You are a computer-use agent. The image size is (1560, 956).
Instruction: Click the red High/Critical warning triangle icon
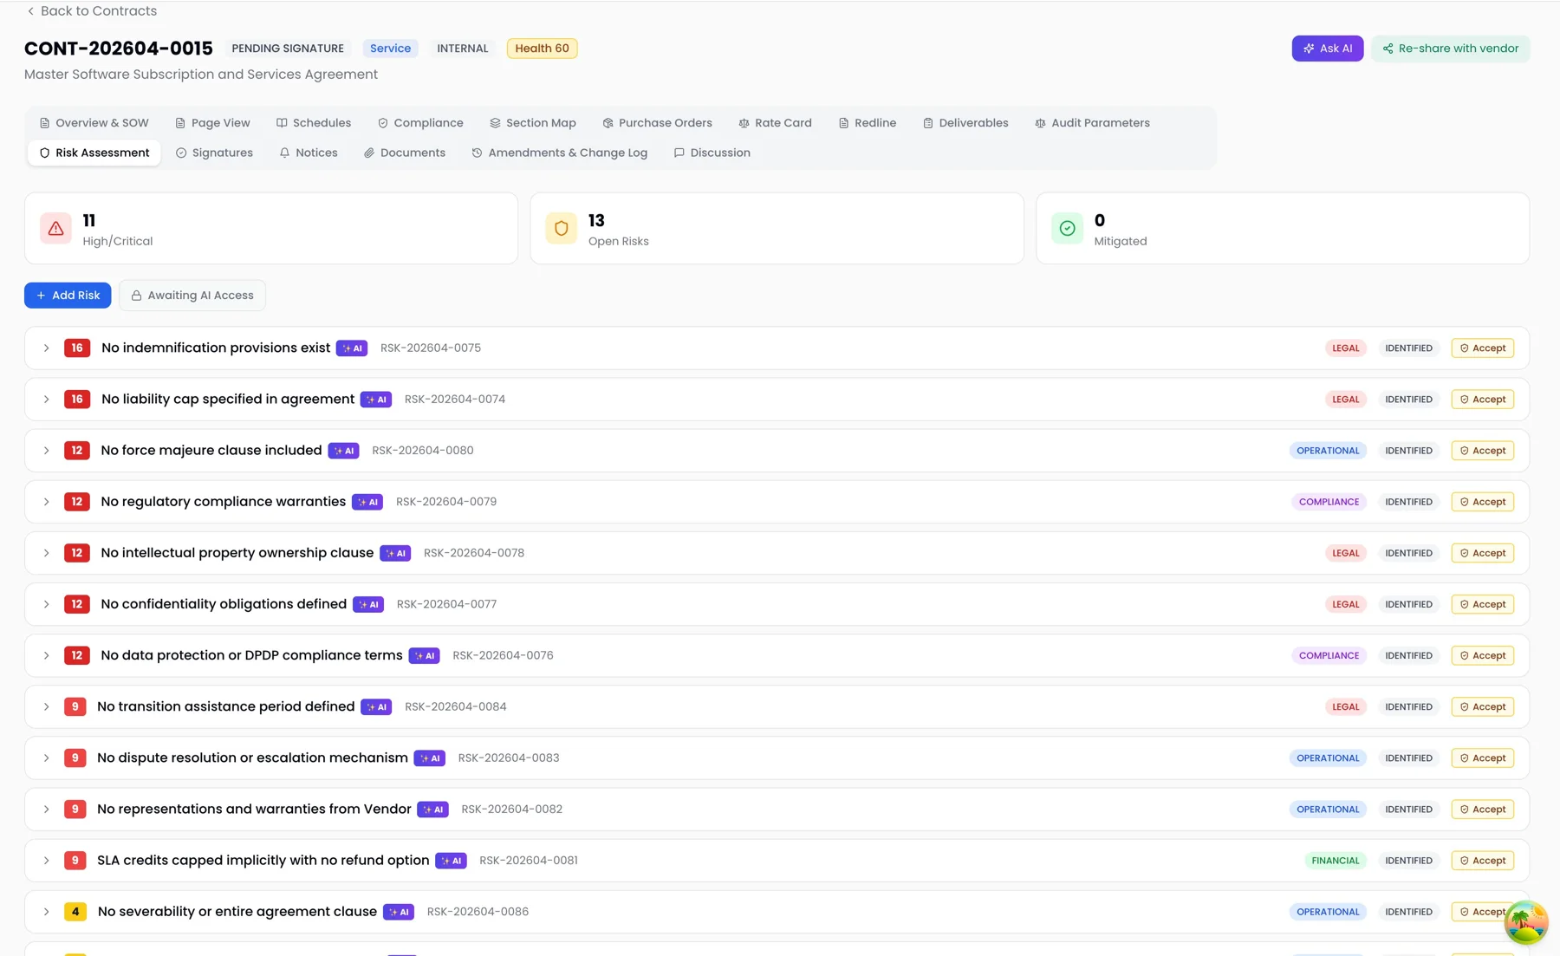pos(55,229)
